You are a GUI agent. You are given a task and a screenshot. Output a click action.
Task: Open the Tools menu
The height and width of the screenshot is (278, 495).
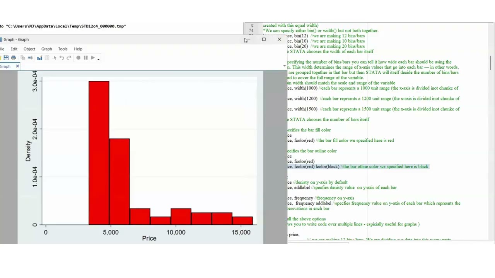(x=63, y=49)
